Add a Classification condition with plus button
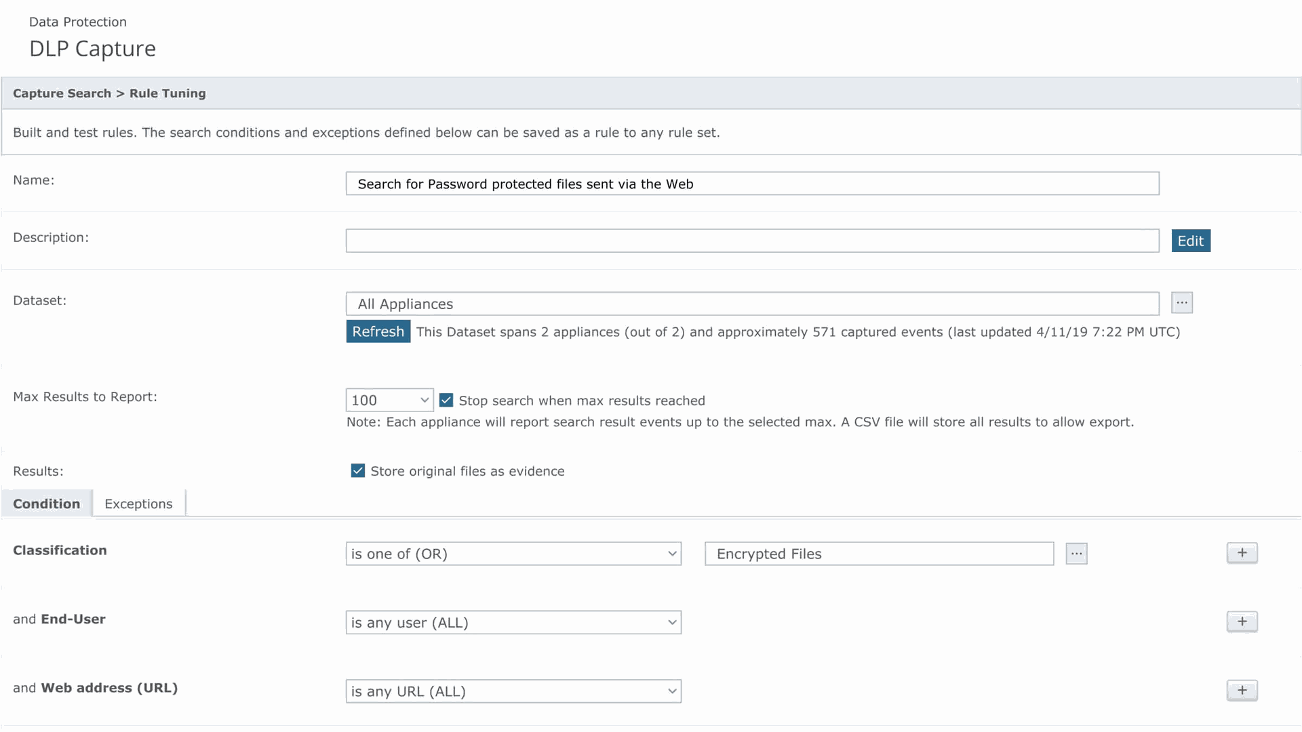This screenshot has width=1302, height=732. (x=1242, y=553)
